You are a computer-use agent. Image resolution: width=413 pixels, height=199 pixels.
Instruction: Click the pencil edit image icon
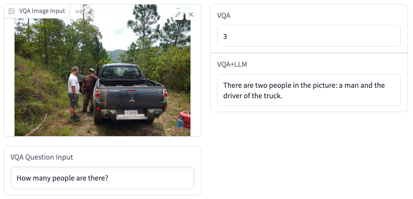[178, 14]
